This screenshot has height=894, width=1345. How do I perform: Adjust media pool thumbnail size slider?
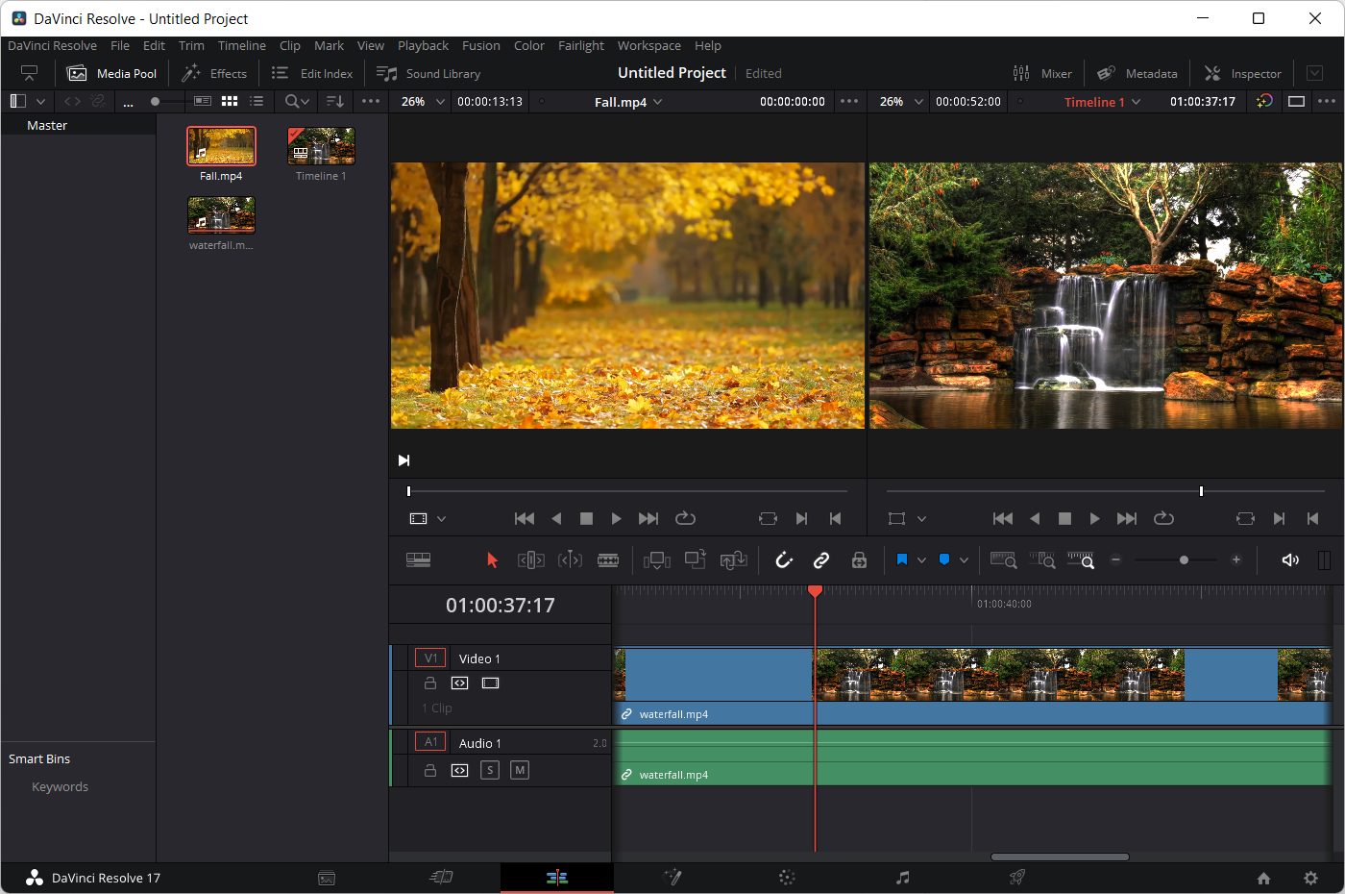coord(155,101)
